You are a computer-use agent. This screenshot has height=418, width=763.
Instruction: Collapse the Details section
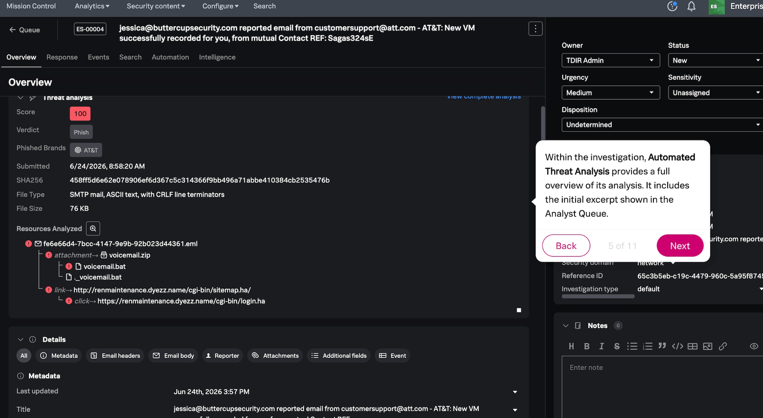coord(20,339)
